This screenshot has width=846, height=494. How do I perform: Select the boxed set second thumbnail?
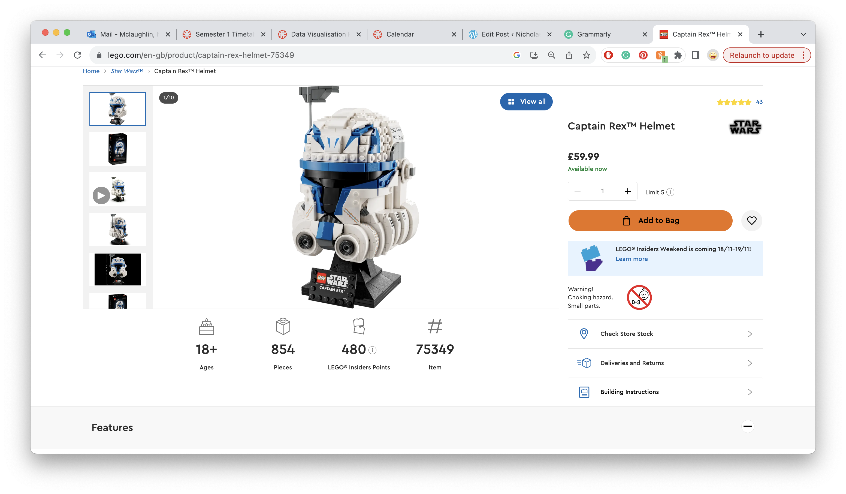(x=117, y=149)
